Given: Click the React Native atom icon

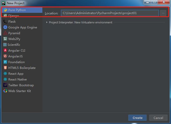Looking at the screenshot, I should tap(5, 79).
